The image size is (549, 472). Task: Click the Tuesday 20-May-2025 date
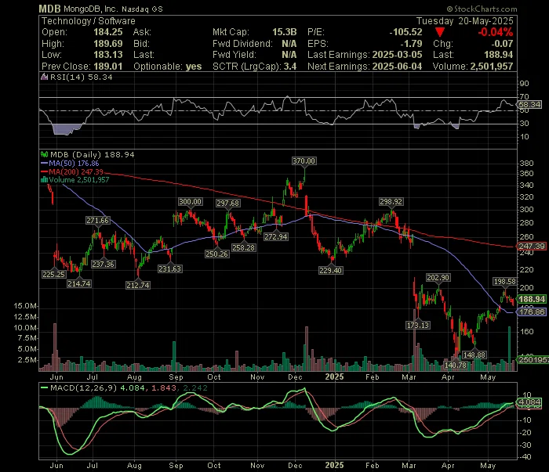(464, 21)
